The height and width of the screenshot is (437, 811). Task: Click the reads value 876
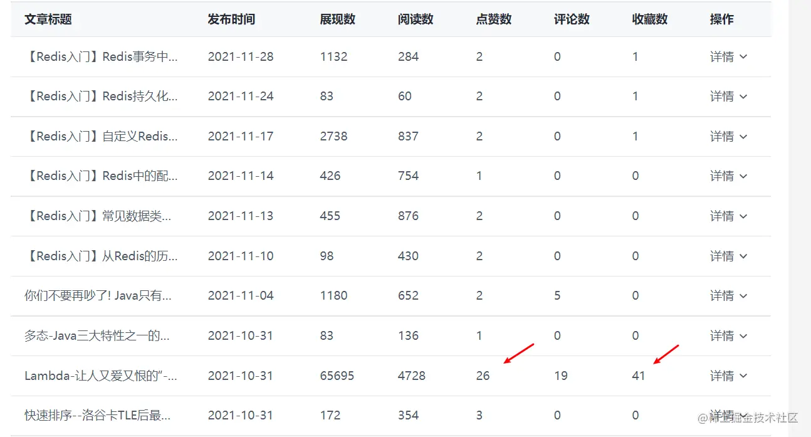(408, 216)
